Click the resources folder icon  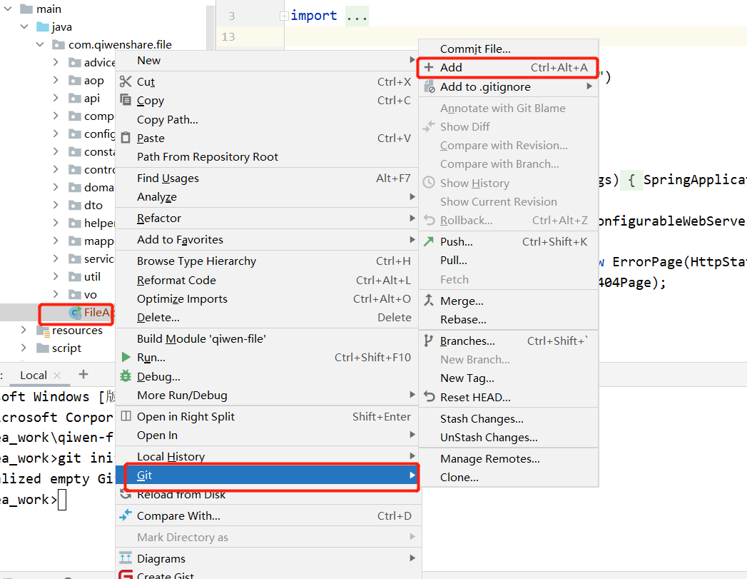[x=43, y=331]
